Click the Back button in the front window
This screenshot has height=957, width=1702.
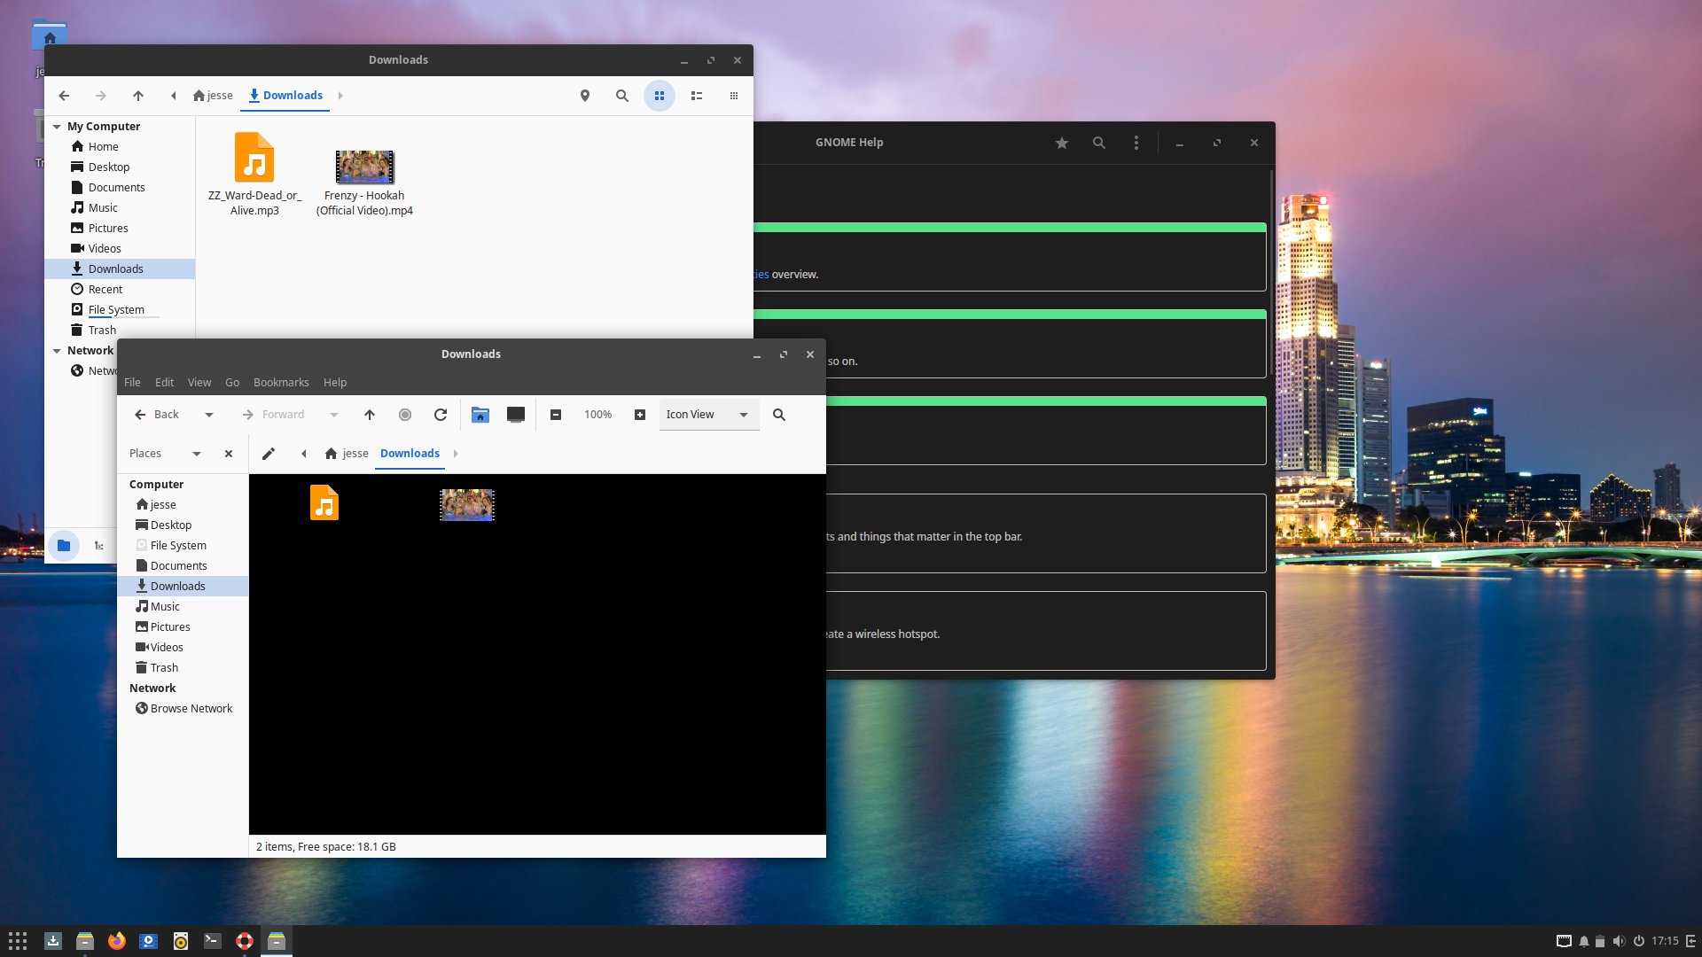157,415
